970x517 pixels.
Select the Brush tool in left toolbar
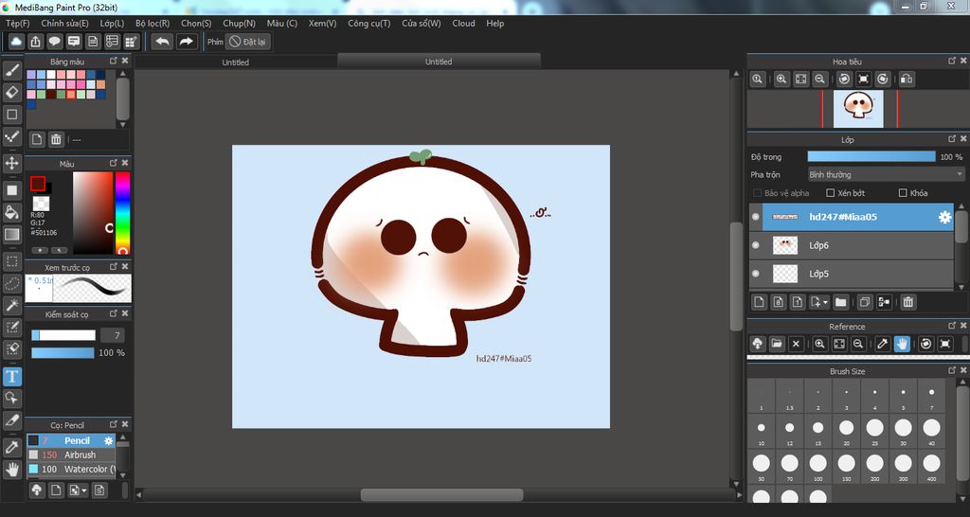(11, 70)
